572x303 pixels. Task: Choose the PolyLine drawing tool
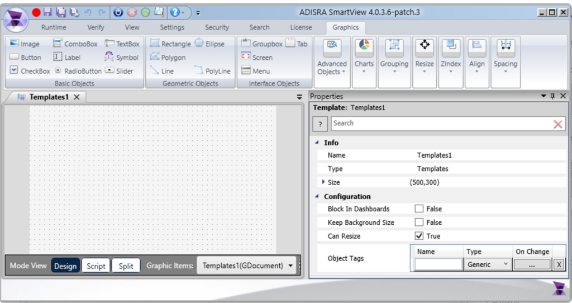pos(212,71)
